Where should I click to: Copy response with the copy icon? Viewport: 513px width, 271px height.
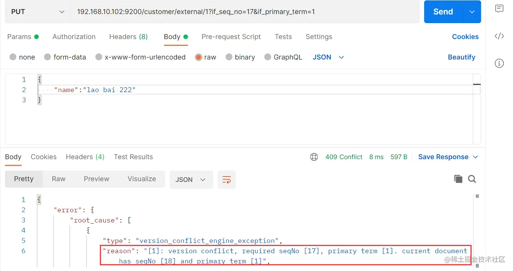pos(458,179)
